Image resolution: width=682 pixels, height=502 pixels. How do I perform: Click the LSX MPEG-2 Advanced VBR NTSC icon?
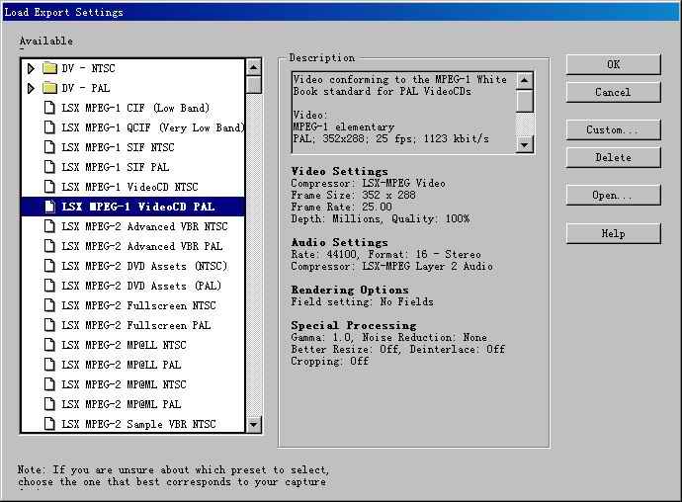49,226
